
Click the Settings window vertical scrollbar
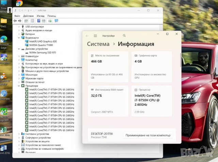[181, 60]
